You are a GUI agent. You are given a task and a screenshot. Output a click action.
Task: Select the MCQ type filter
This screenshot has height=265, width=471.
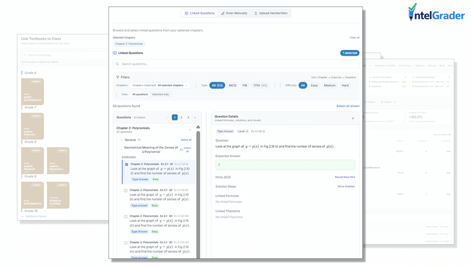point(233,85)
